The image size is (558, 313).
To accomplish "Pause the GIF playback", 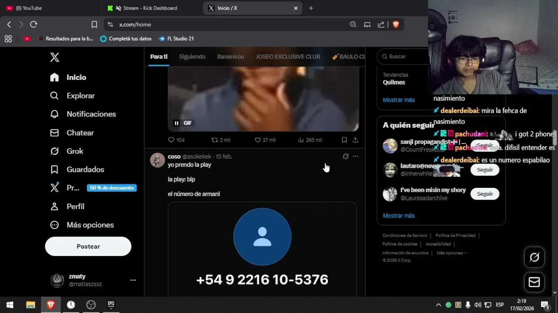I will tap(177, 123).
